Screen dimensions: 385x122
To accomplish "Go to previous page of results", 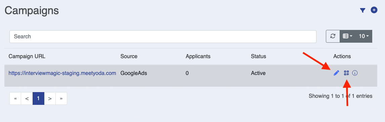I will [27, 98].
